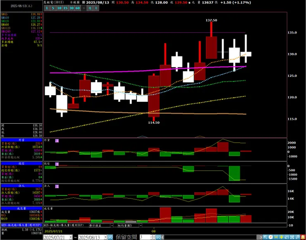
Task: Click the GO button after 保留空間 field
Action: (x=158, y=237)
